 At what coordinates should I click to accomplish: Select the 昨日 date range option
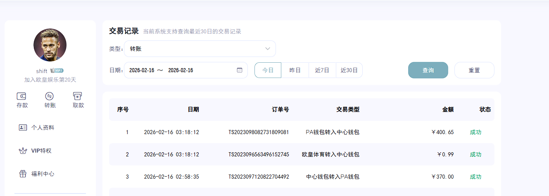[295, 70]
